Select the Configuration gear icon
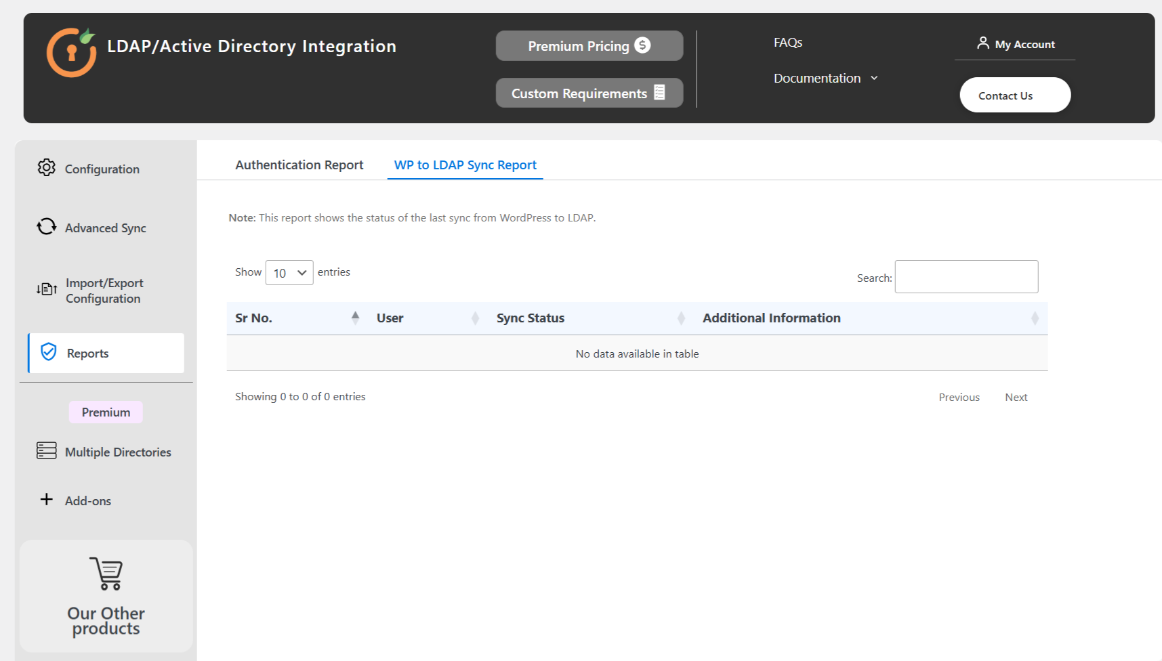 point(46,169)
